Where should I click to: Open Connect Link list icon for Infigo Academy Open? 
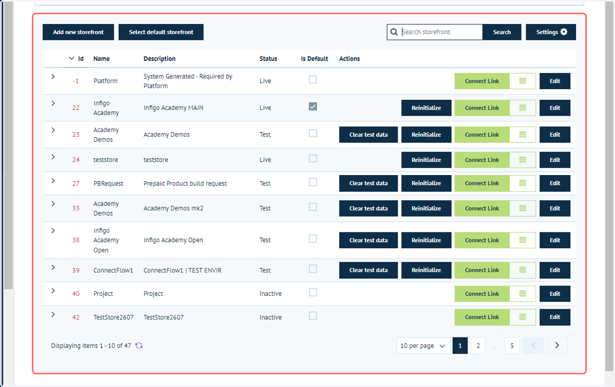pos(523,240)
